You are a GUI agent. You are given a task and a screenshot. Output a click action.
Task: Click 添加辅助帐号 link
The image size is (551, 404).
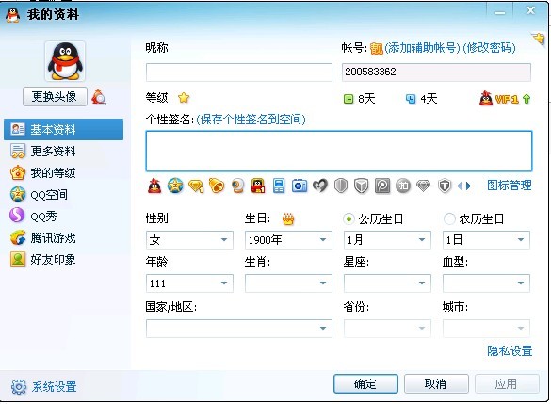[422, 48]
